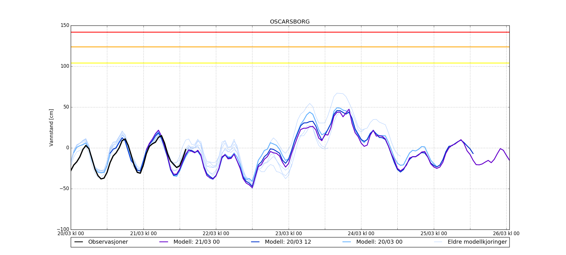Click the y-axis value 150
This screenshot has width=566, height=255.
tap(65, 25)
